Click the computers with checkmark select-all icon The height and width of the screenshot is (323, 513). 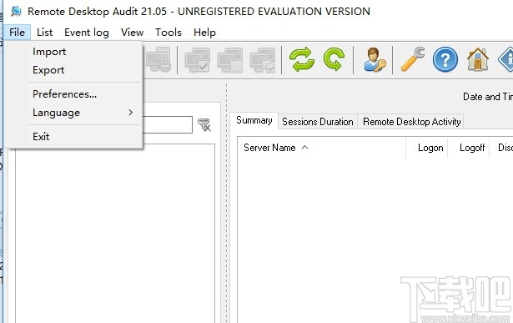[x=198, y=60]
